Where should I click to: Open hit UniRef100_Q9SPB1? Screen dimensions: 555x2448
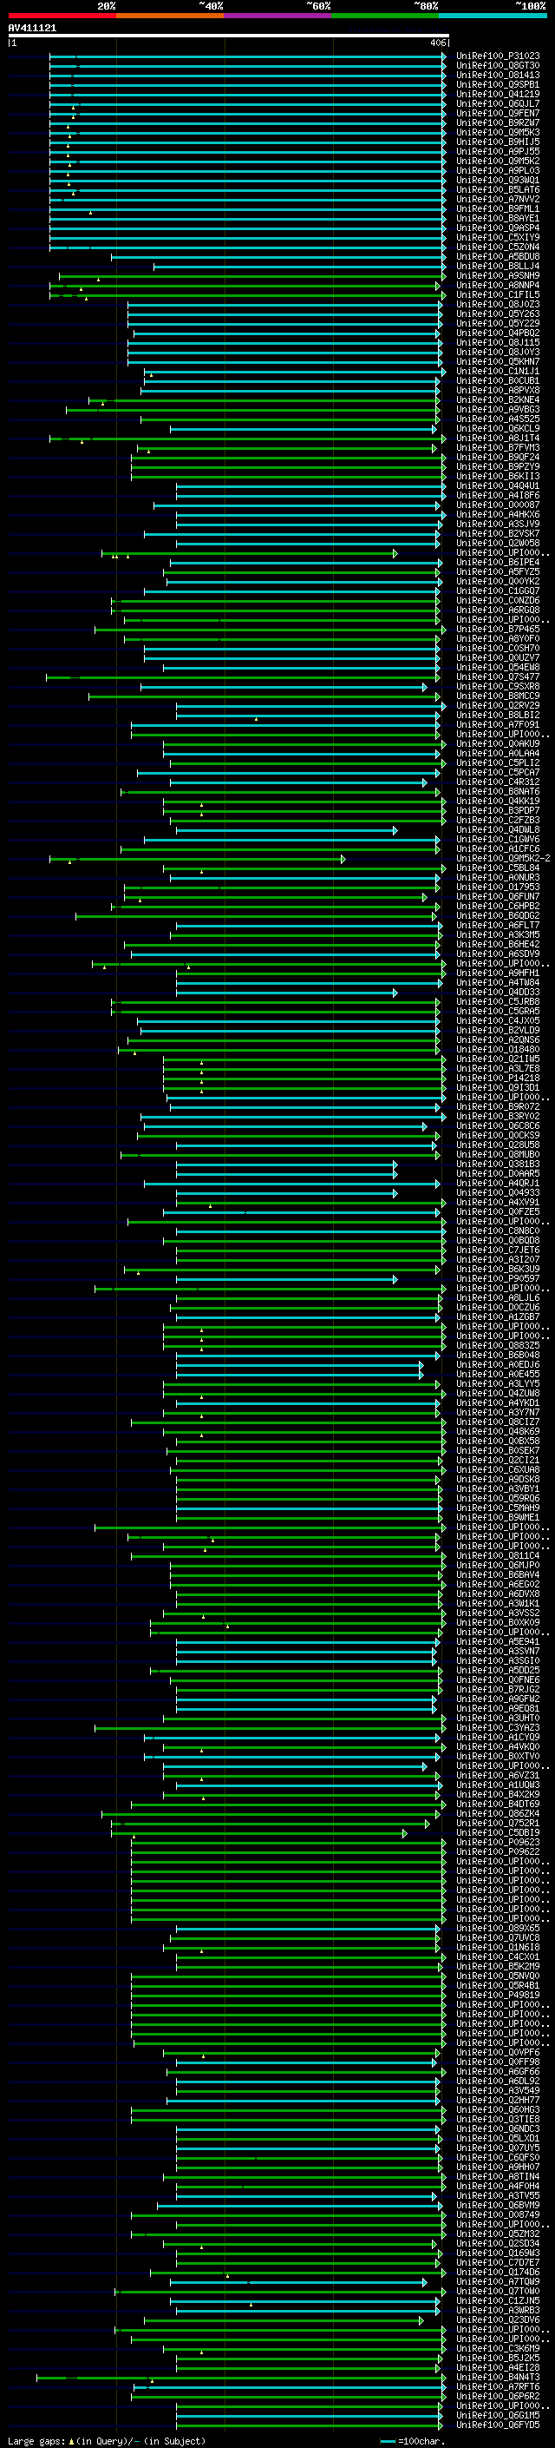click(497, 84)
